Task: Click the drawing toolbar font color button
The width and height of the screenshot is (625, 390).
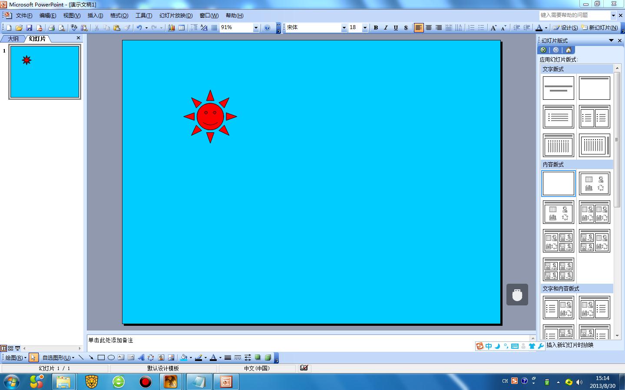Action: point(213,357)
